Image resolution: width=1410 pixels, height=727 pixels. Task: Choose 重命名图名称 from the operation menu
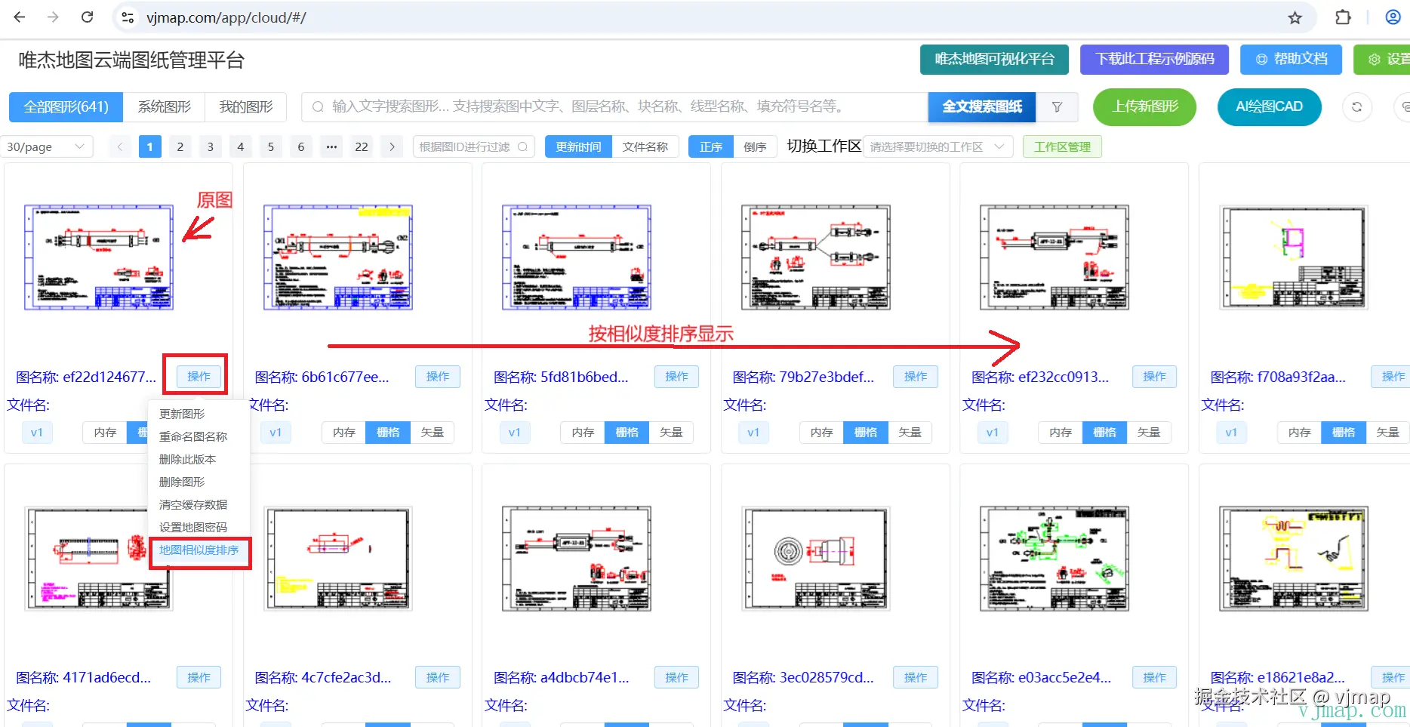tap(199, 436)
